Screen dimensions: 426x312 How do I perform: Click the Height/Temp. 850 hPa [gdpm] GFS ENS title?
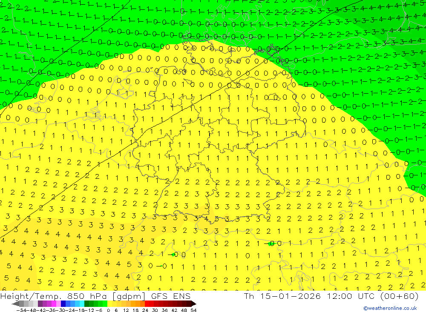95,296
